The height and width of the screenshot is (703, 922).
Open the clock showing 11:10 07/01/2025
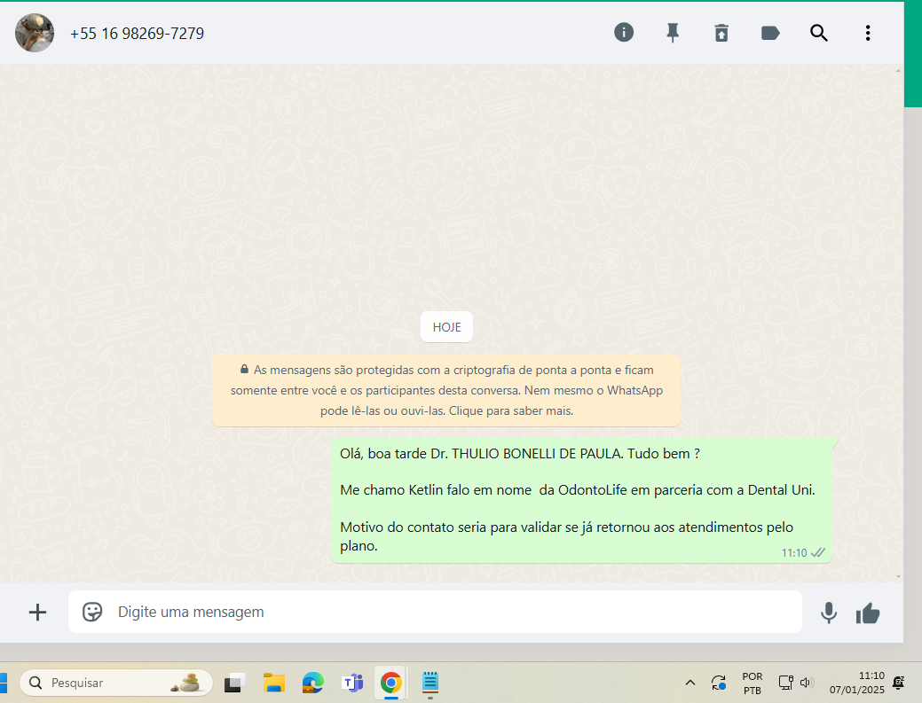(x=856, y=683)
